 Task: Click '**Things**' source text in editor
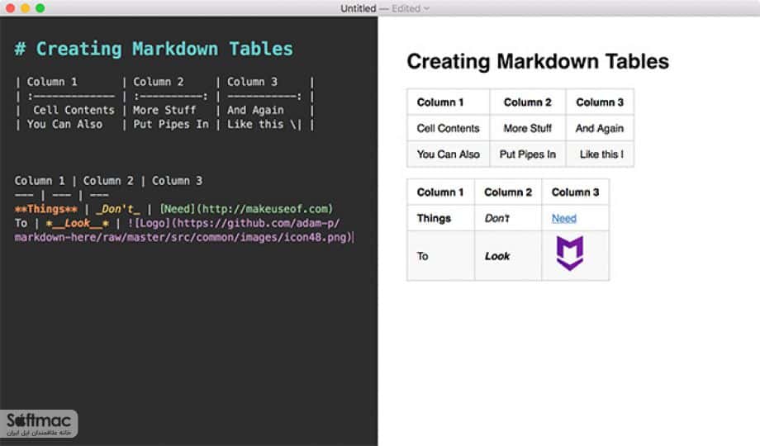point(46,209)
